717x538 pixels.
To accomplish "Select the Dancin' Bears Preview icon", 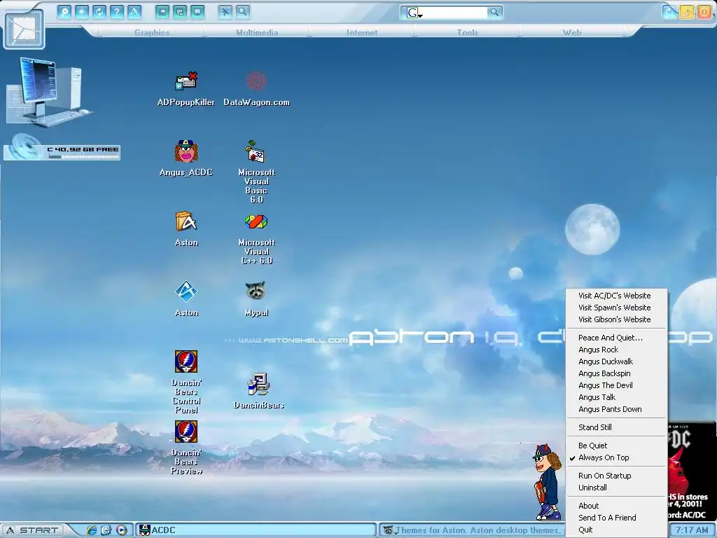I will 186,448.
